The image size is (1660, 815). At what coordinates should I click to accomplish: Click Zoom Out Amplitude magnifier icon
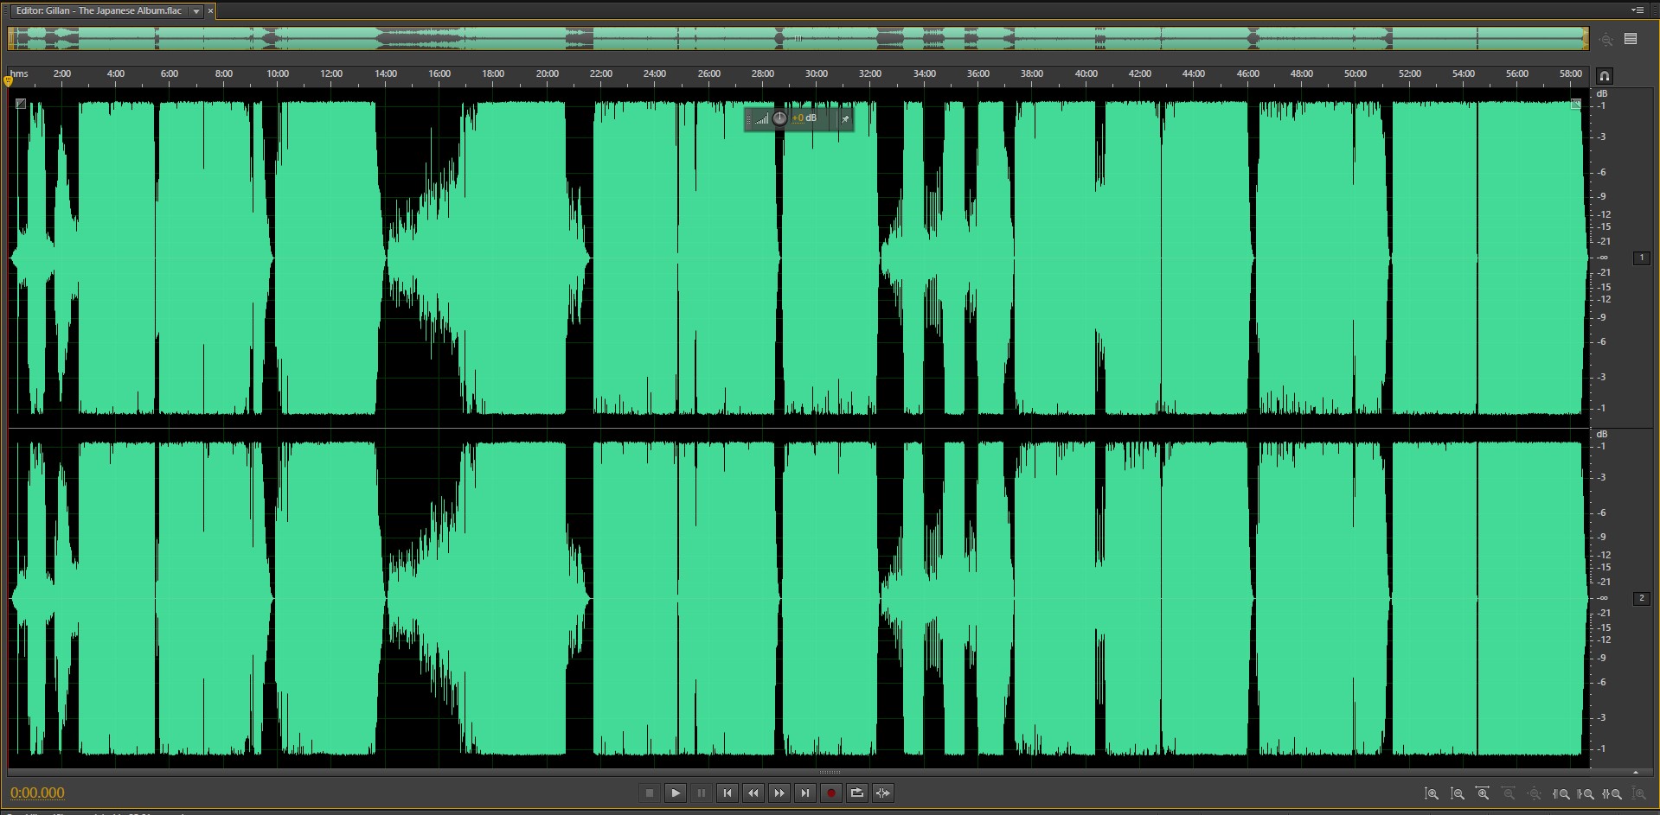click(x=1458, y=793)
